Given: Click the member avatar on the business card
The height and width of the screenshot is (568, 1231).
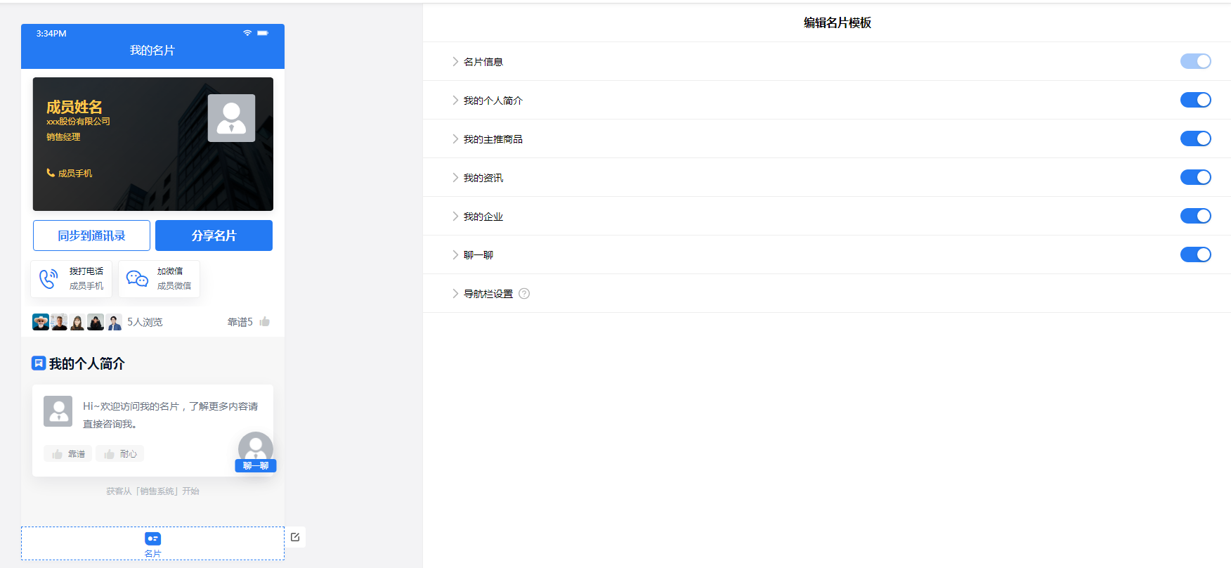Looking at the screenshot, I should point(231,118).
